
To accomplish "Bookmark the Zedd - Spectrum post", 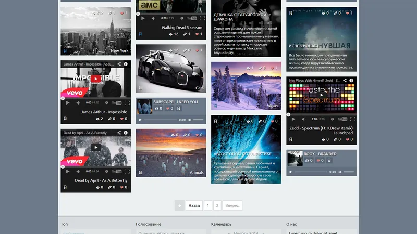I will click(291, 139).
